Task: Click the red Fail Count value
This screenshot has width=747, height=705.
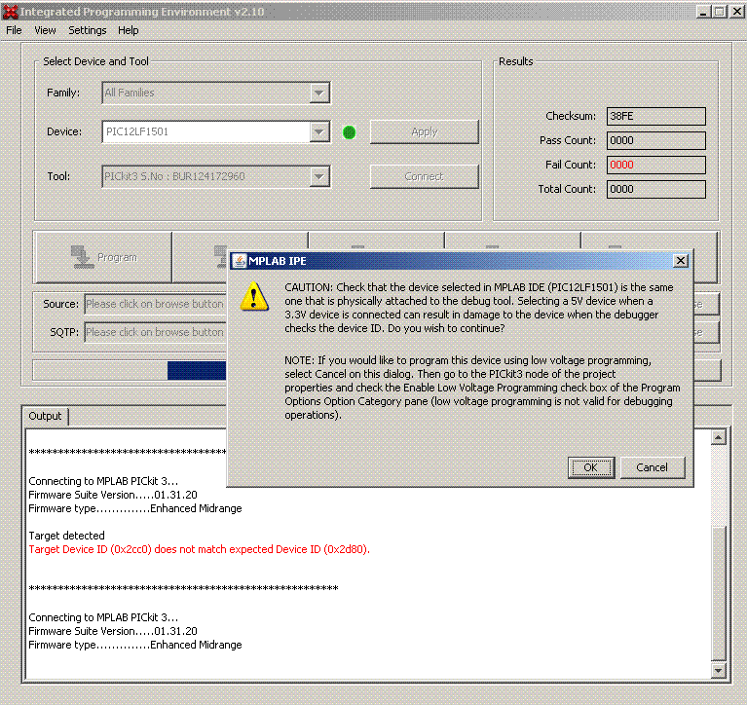Action: pos(656,165)
